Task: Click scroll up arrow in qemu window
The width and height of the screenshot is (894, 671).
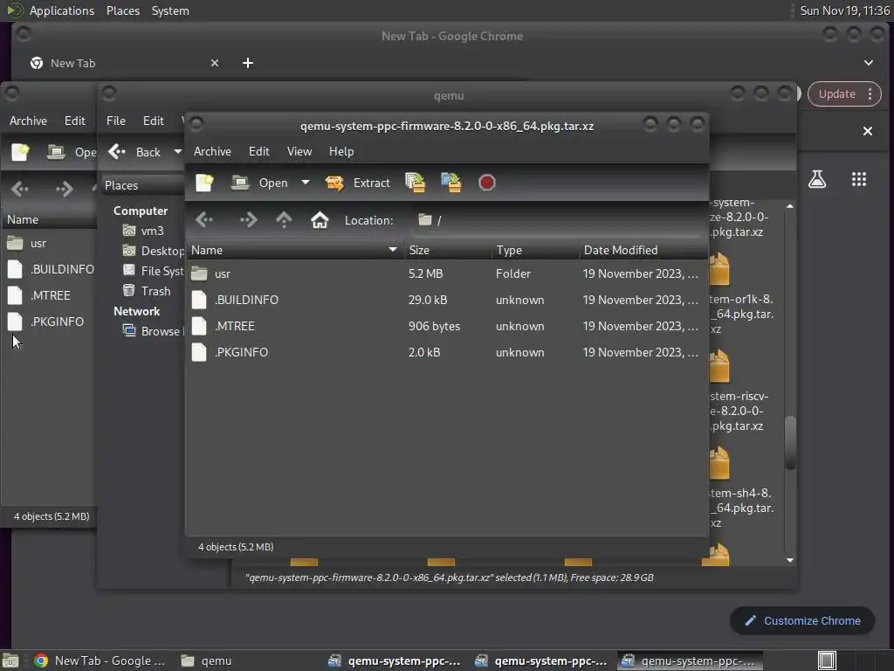Action: click(789, 206)
